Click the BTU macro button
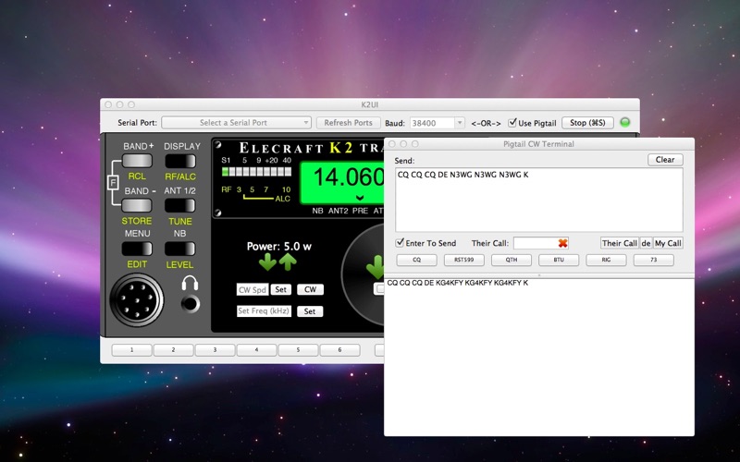This screenshot has height=462, width=740. [x=559, y=260]
